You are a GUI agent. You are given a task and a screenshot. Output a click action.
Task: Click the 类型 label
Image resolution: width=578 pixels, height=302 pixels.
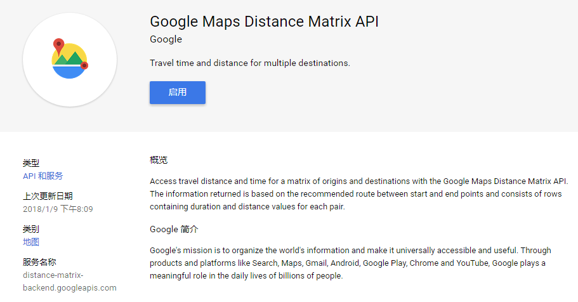pos(31,162)
